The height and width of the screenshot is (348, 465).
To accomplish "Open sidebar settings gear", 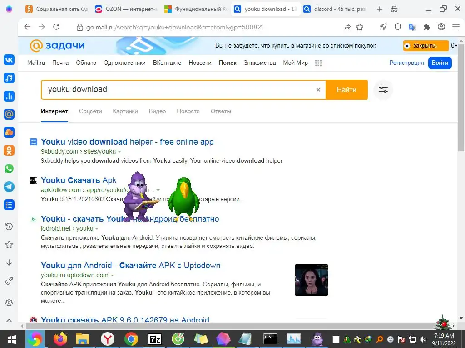I will 9,303.
